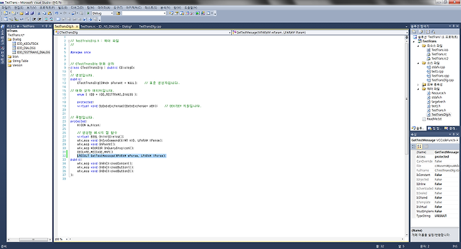
Task: Click the Open File folder icon in the toolbar
Action: 22,13
